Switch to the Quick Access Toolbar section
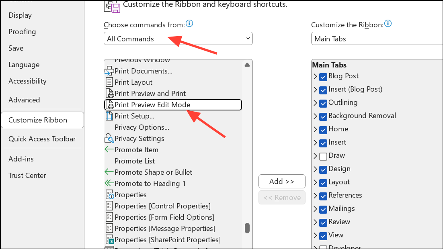The height and width of the screenshot is (249, 443). point(42,139)
